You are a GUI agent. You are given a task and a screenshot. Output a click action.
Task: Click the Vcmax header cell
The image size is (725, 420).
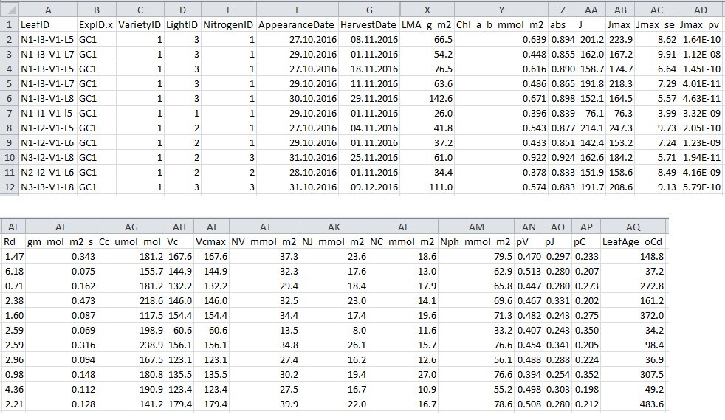211,241
